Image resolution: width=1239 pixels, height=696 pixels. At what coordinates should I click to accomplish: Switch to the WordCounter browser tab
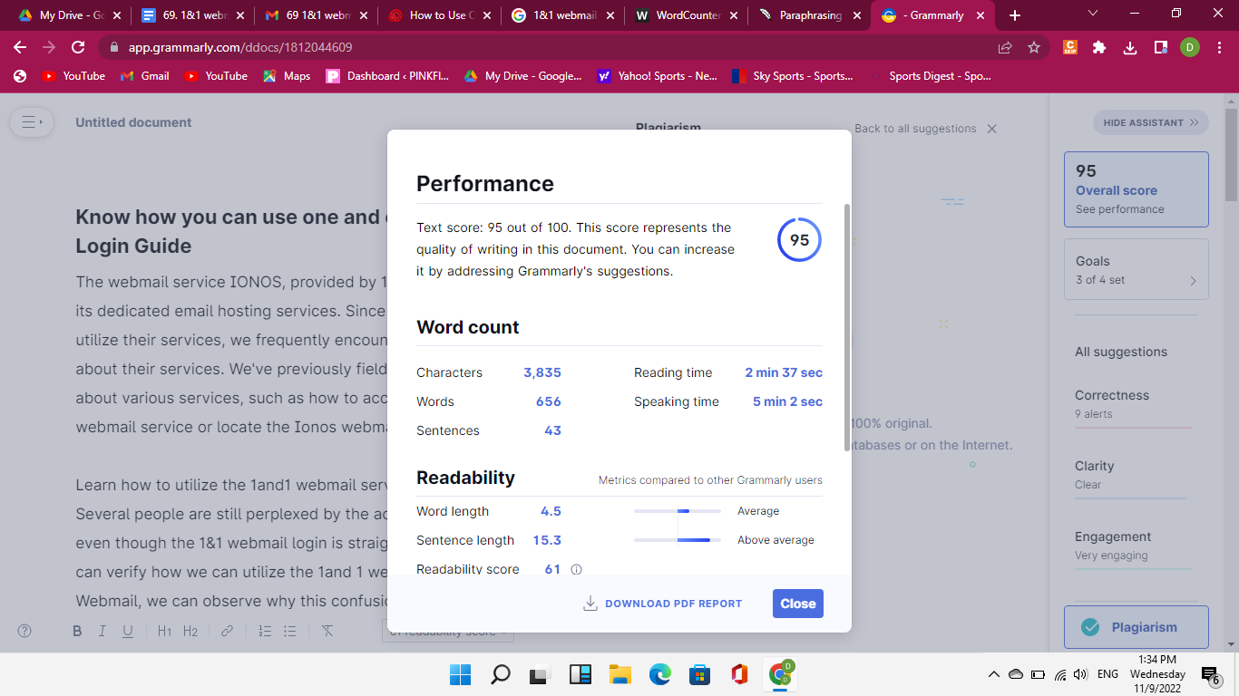point(684,15)
